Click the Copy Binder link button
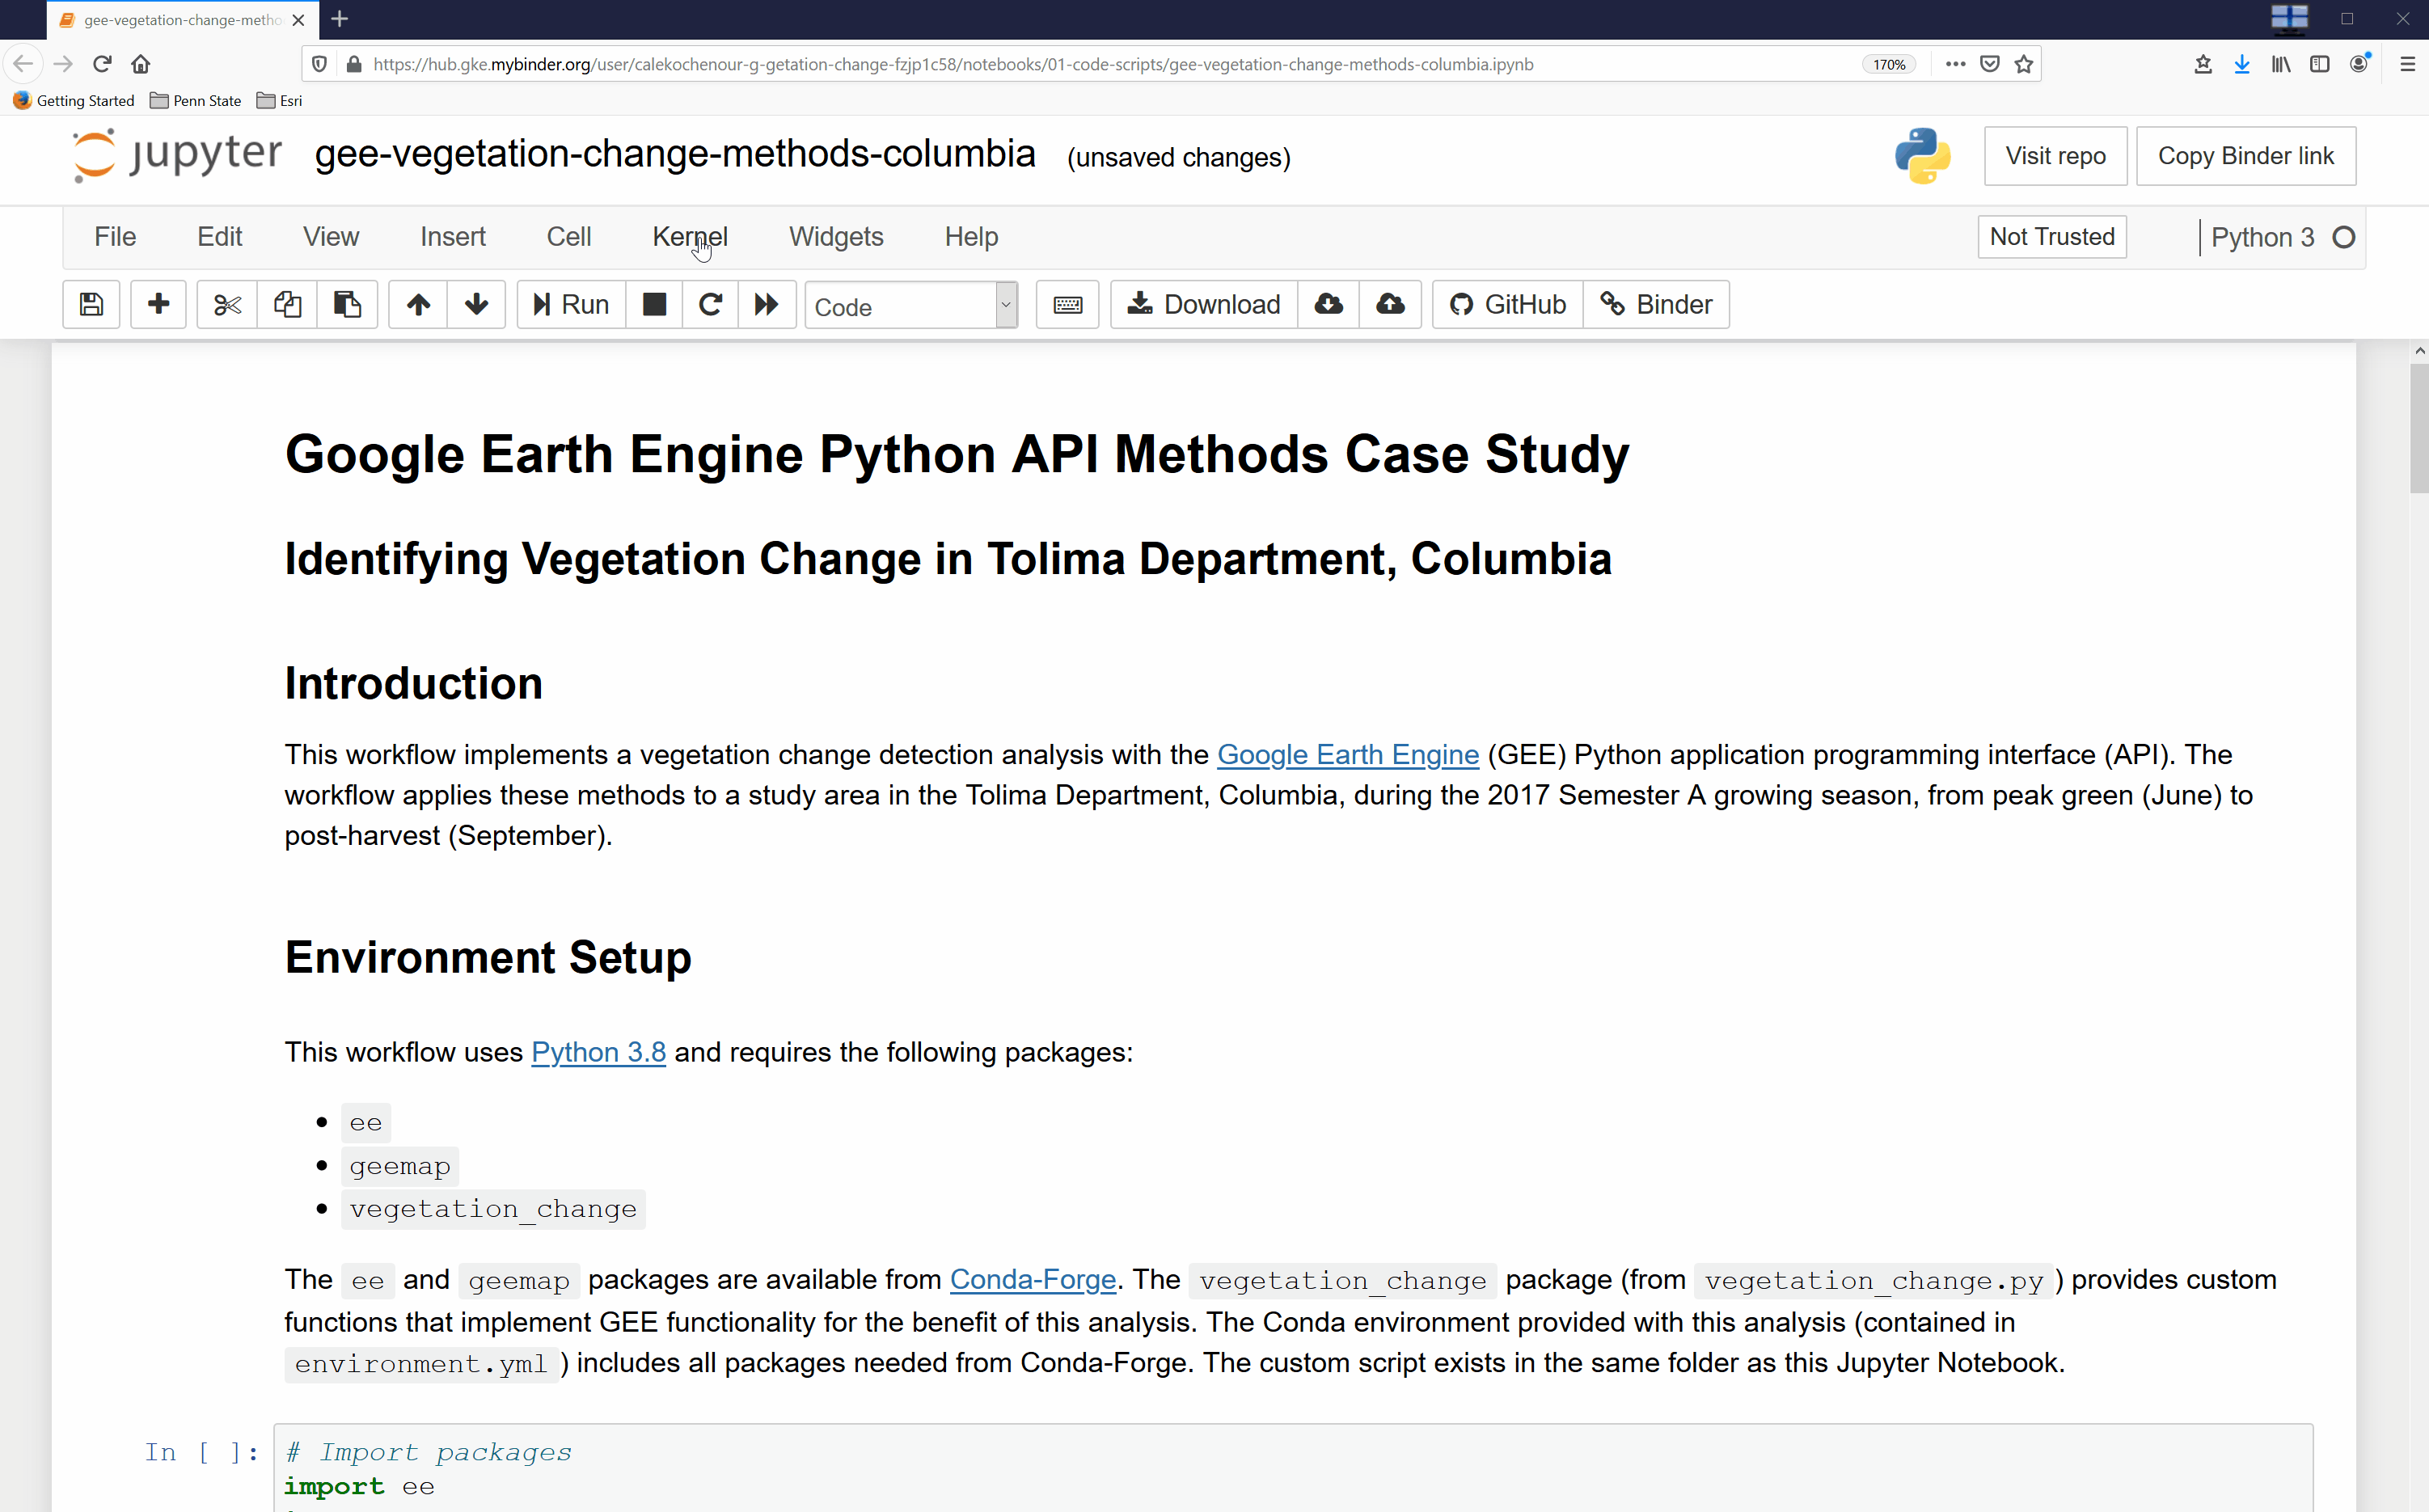The height and width of the screenshot is (1512, 2429). tap(2246, 155)
